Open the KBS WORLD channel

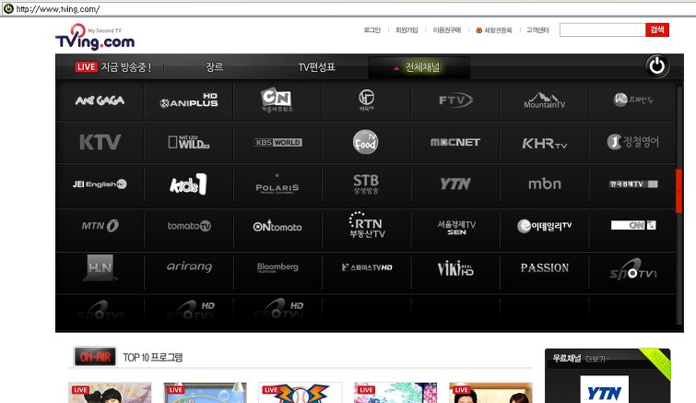[x=277, y=142]
